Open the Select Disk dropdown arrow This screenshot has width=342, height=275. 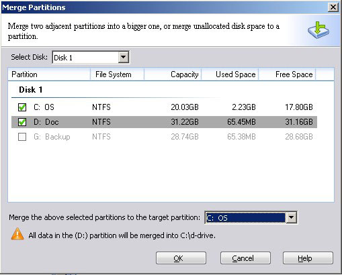124,57
